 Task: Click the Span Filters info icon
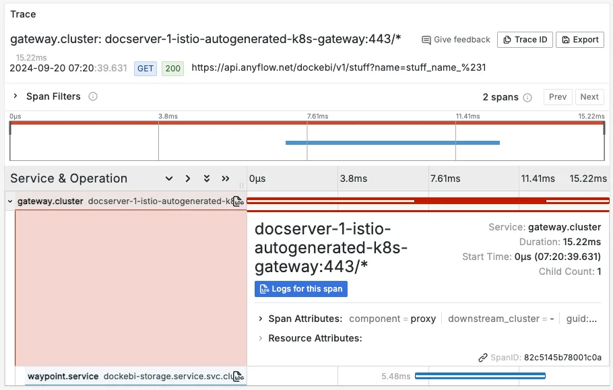(93, 96)
